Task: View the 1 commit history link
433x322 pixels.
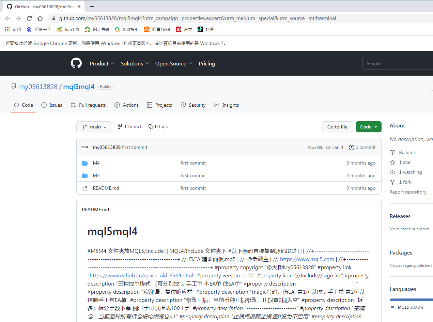Action: (x=362, y=147)
